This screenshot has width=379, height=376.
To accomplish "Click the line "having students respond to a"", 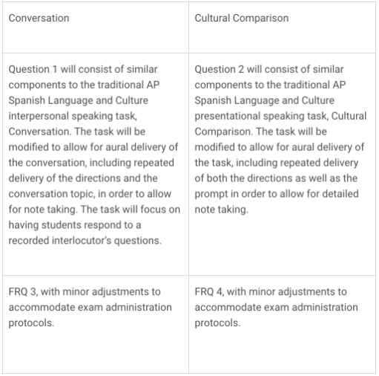I will click(x=75, y=225).
